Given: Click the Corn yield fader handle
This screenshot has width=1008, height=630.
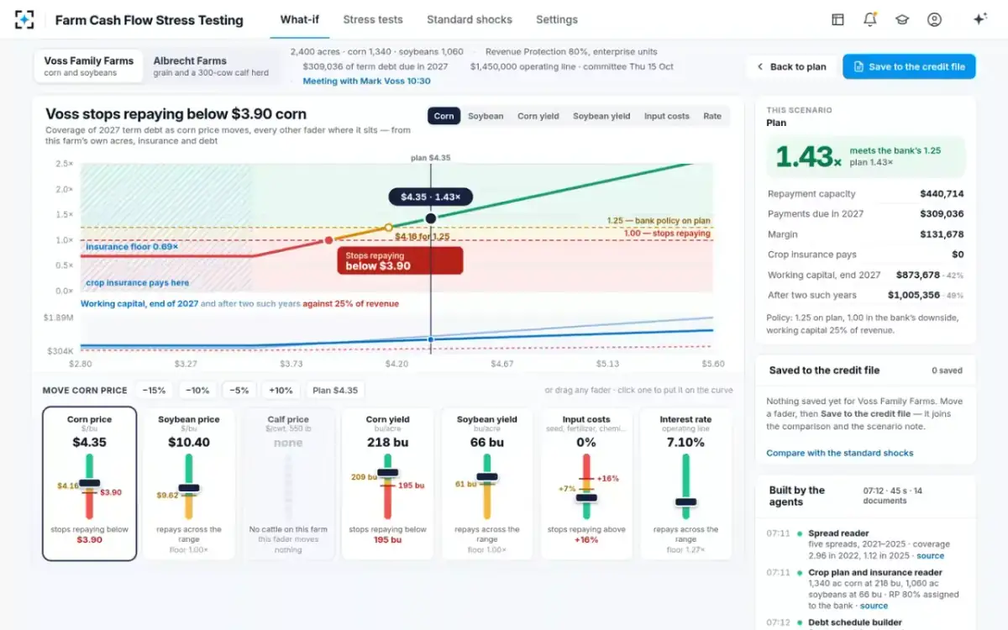Looking at the screenshot, I should pyautogui.click(x=388, y=473).
